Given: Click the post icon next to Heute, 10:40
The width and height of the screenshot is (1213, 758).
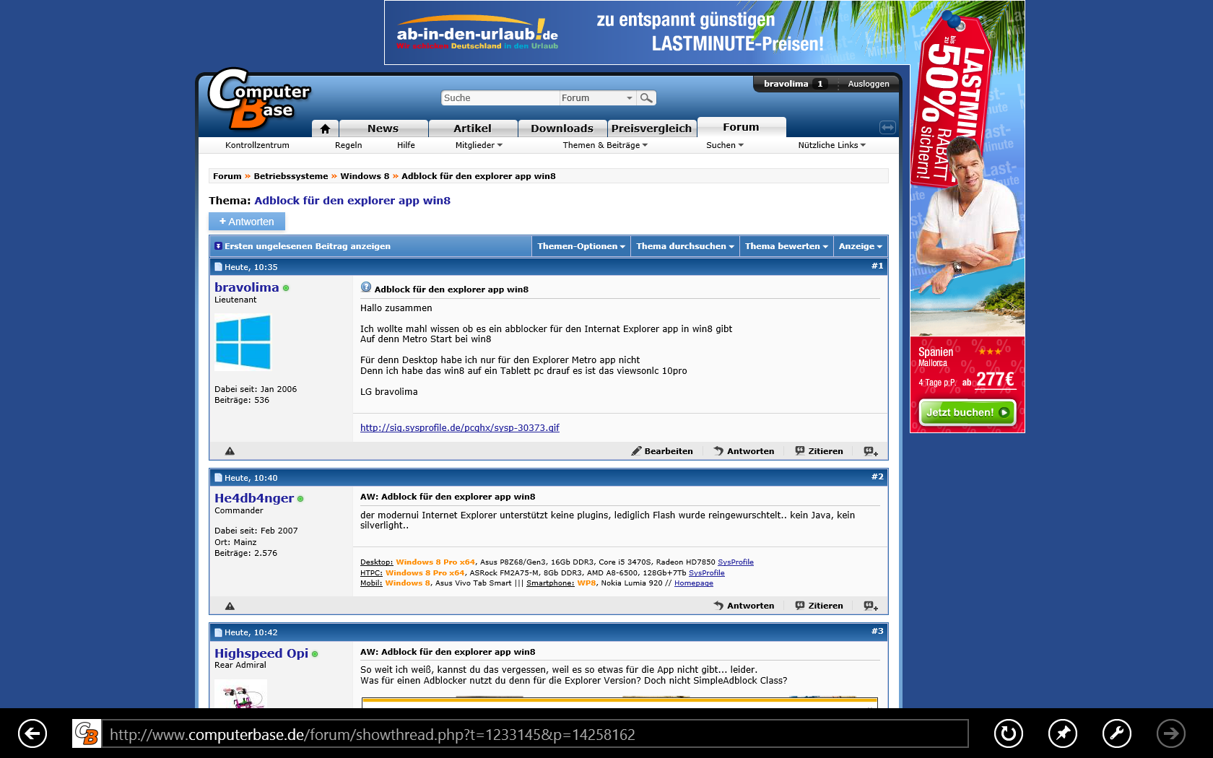Looking at the screenshot, I should [218, 478].
